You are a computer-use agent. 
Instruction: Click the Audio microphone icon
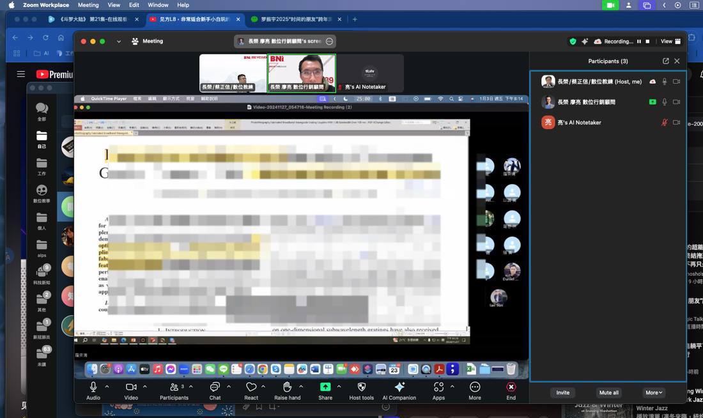(x=93, y=387)
